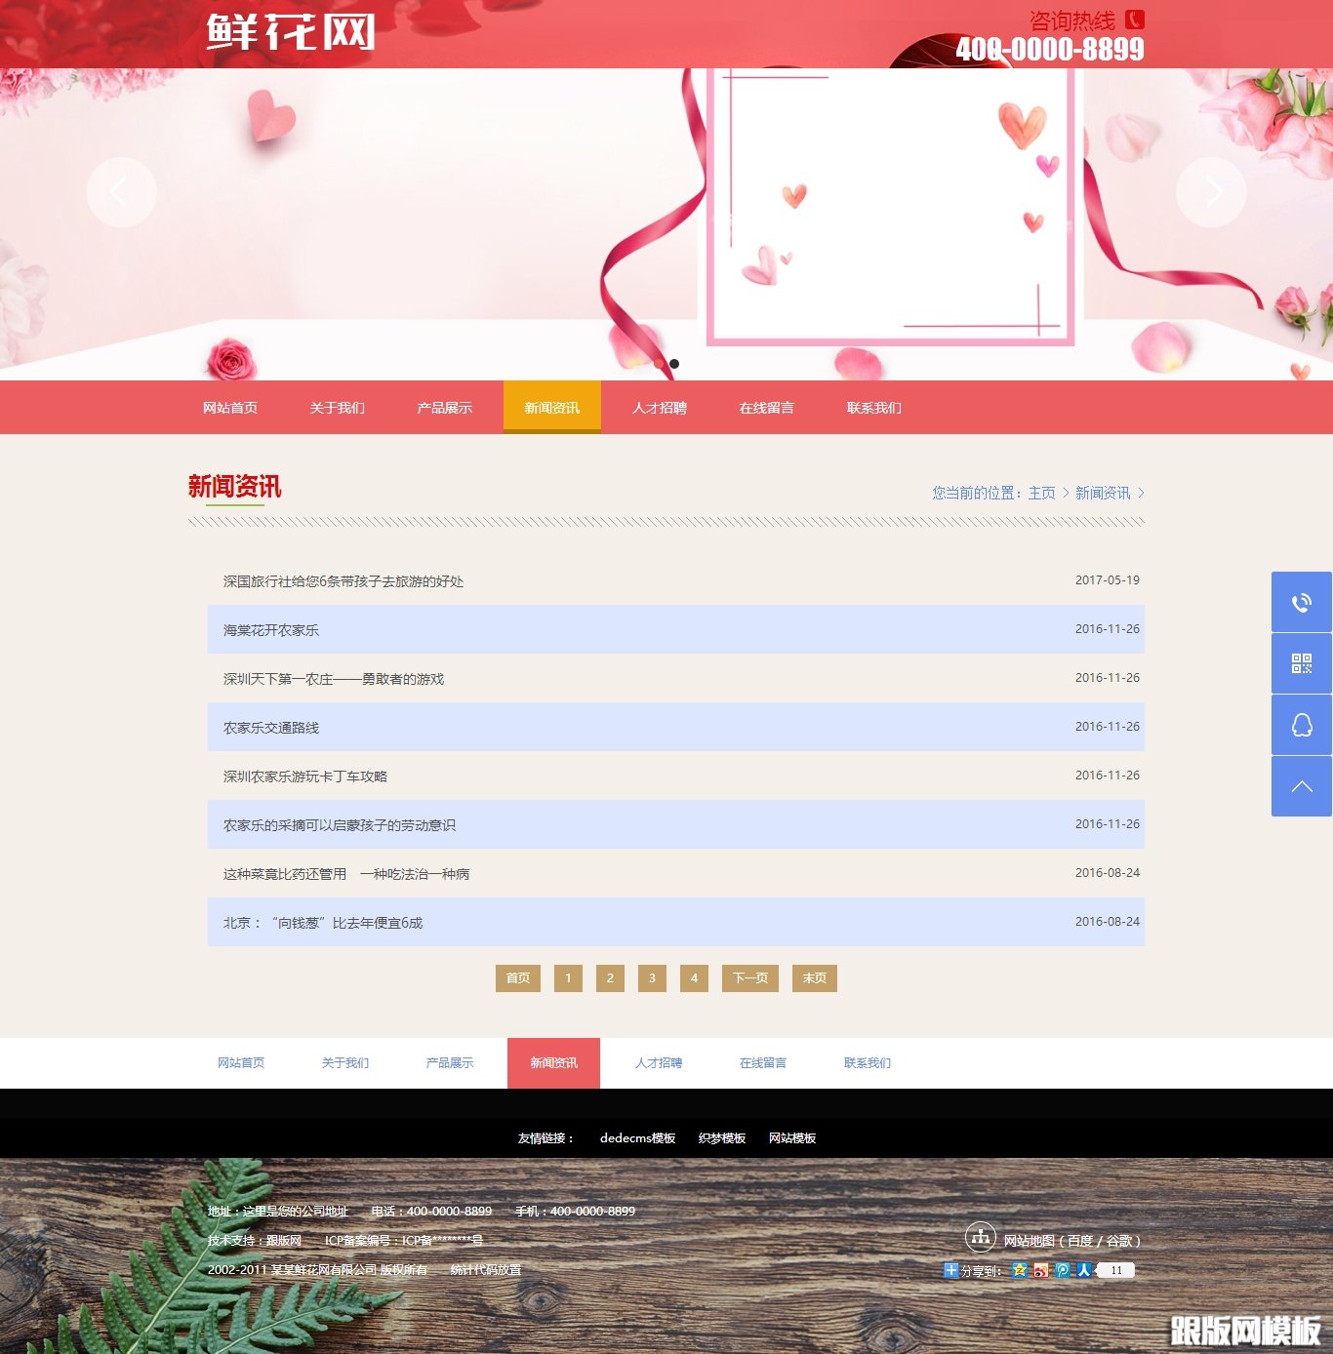Share to Weibo using footer share icon
The width and height of the screenshot is (1333, 1354).
click(x=1041, y=1270)
